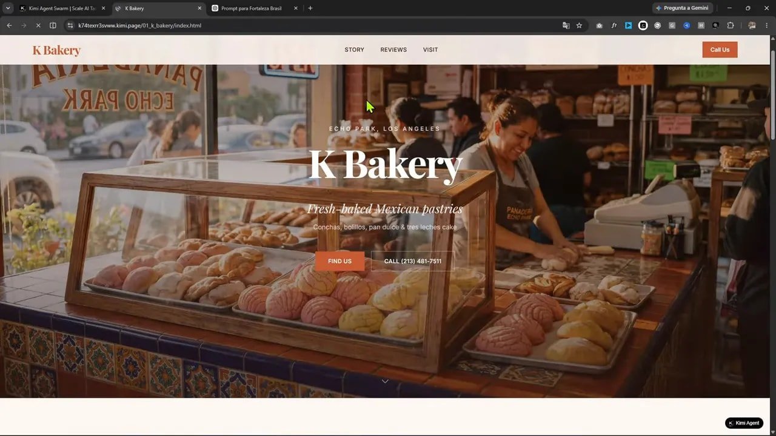Image resolution: width=776 pixels, height=436 pixels.
Task: Click the K Bakery logo
Action: [x=56, y=50]
